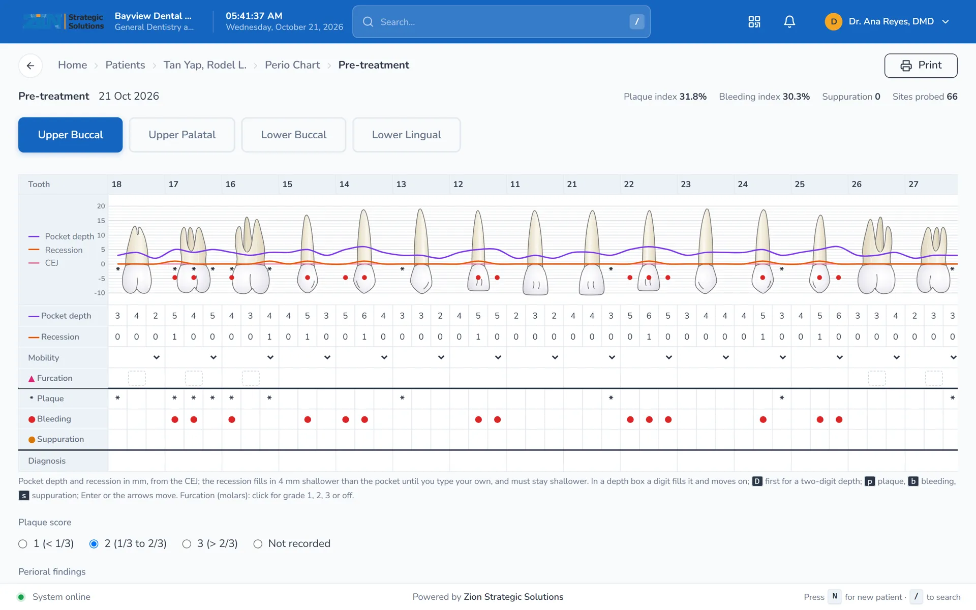Click the tooth 13 illustration
The height and width of the screenshot is (610, 976).
[x=421, y=251]
